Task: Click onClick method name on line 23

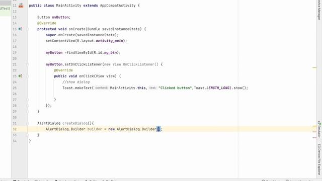Action: pos(86,76)
